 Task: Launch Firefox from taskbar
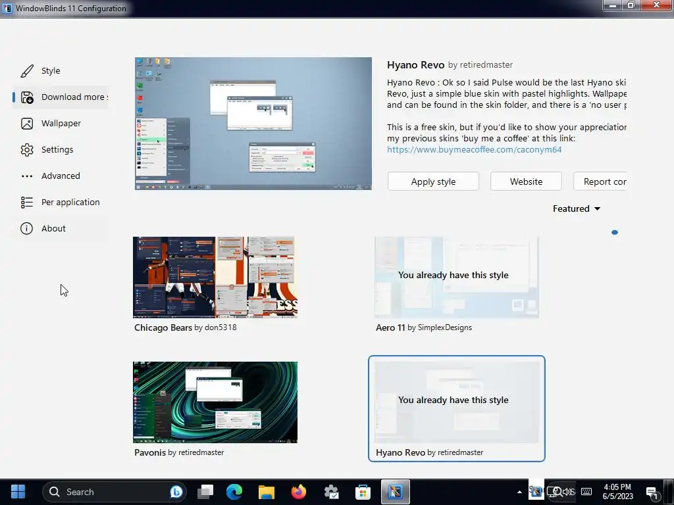[299, 492]
